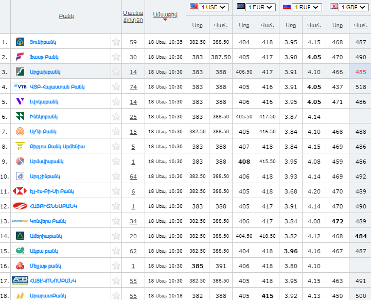Click the Artsakhbank logo icon in row 3

[x=20, y=72]
